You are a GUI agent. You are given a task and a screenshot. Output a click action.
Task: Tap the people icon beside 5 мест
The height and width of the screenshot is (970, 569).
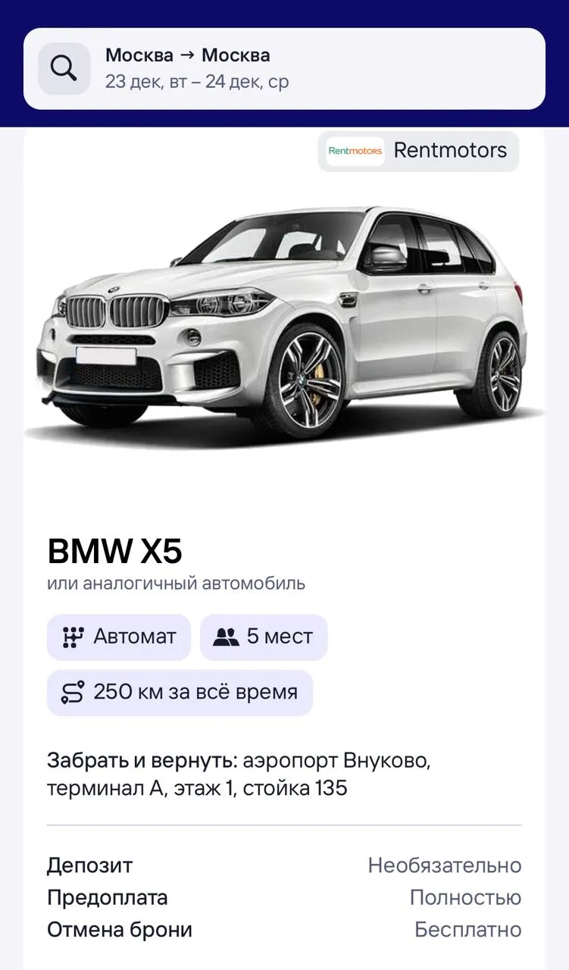(x=226, y=637)
